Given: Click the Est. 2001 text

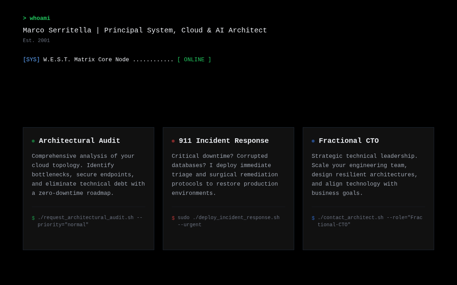Looking at the screenshot, I should (36, 41).
